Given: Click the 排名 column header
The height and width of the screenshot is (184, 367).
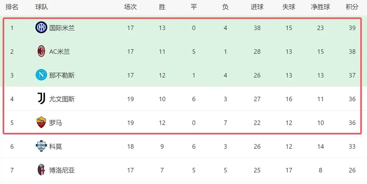Looking at the screenshot, I should click(12, 7).
